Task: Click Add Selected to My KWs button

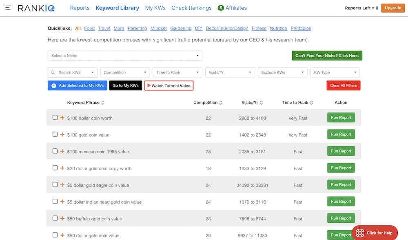Action: 78,85
